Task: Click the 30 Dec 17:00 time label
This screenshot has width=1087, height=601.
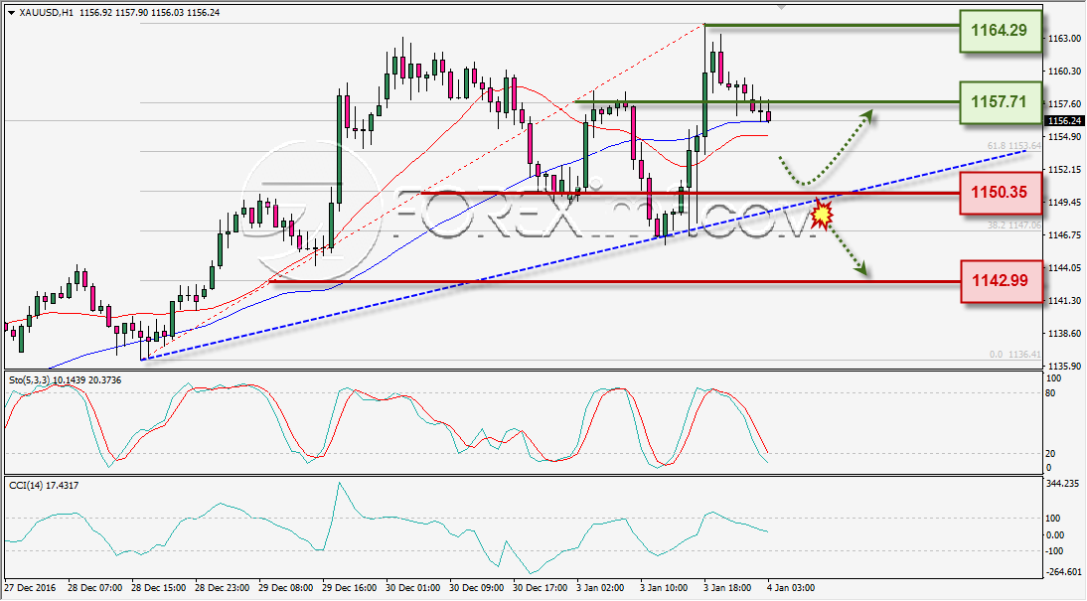Action: [x=541, y=588]
